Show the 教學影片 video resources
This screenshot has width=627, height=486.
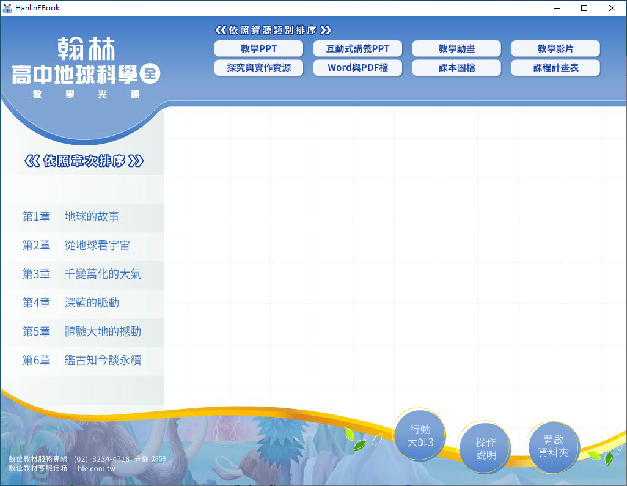click(x=555, y=49)
